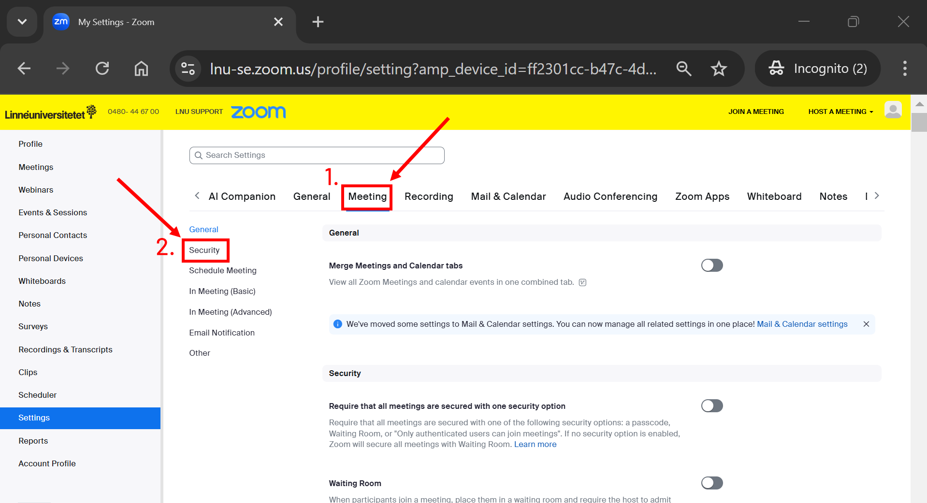Jump to In Meeting (Basic) section

pyautogui.click(x=222, y=291)
